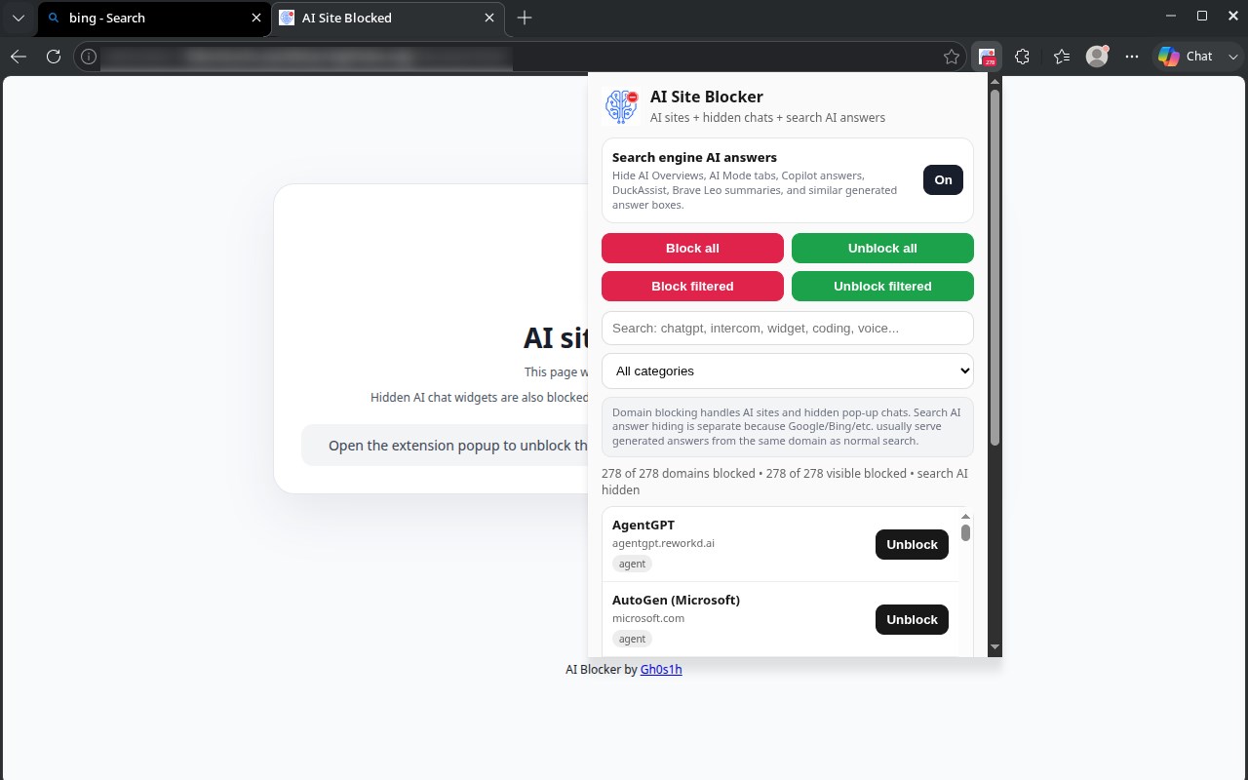The width and height of the screenshot is (1248, 780).
Task: Click the AI Site Blocker extension toolbar icon
Action: 987,57
